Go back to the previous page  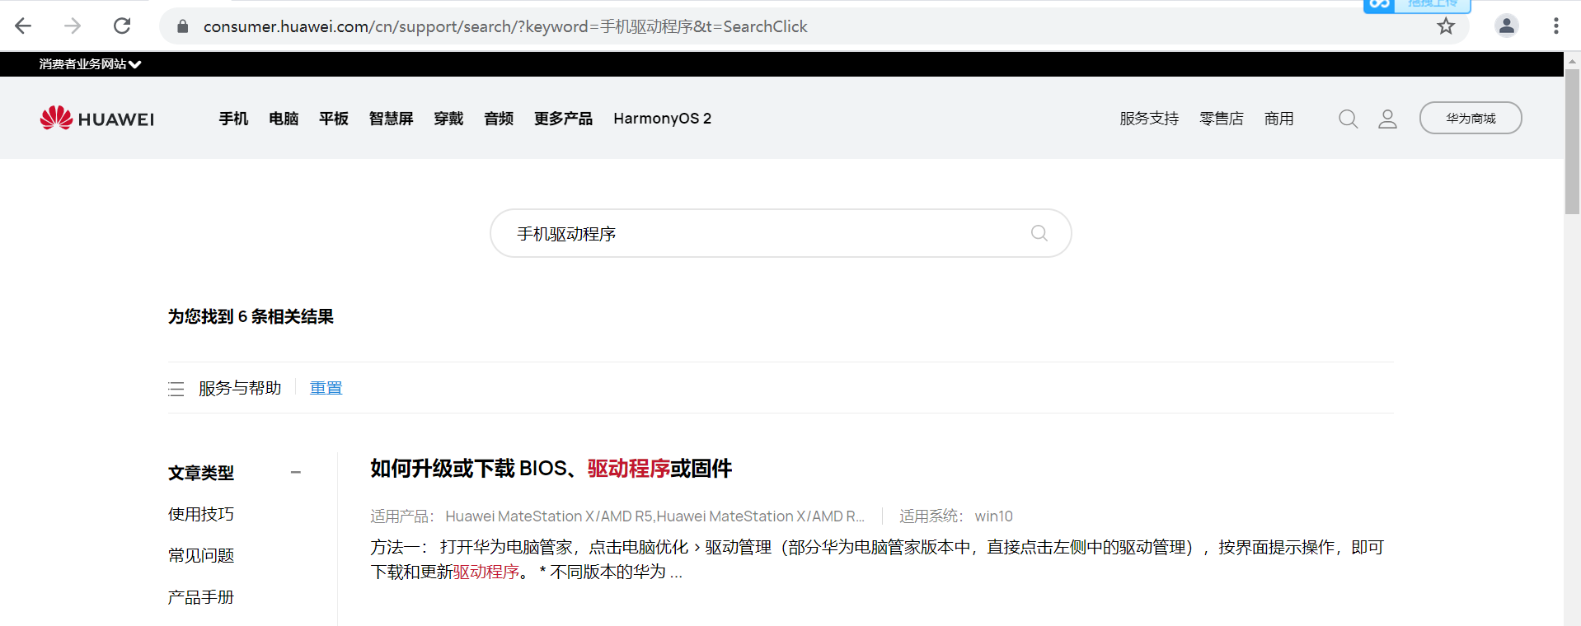click(23, 26)
